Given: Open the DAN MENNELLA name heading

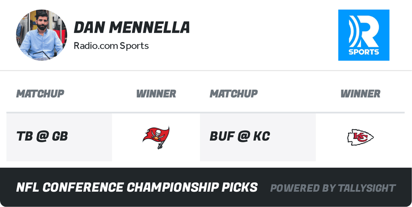Looking at the screenshot, I should tap(132, 28).
